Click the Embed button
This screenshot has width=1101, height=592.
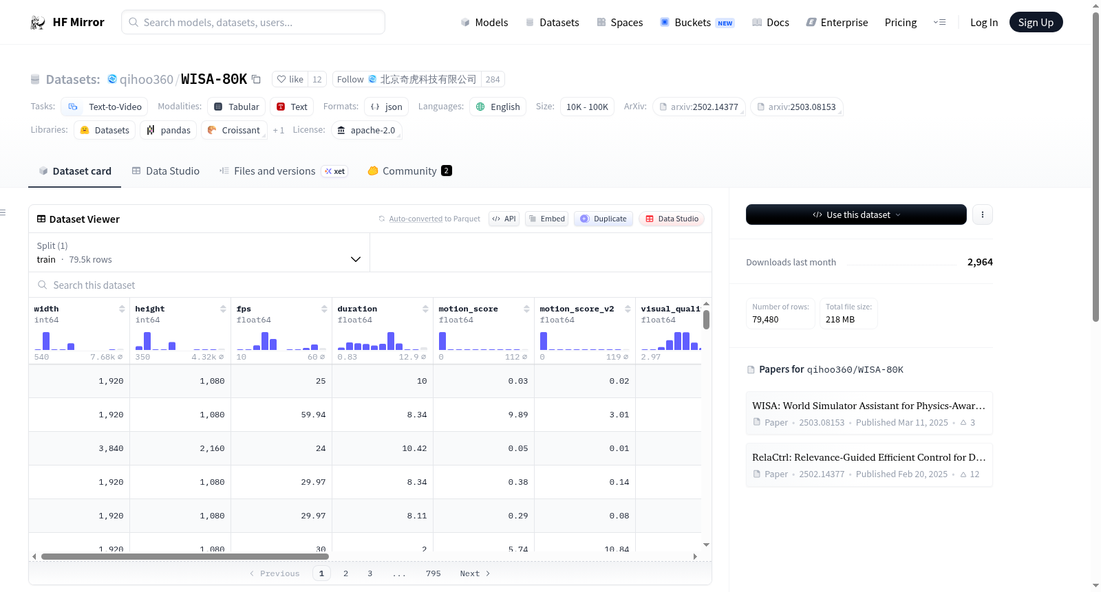pyautogui.click(x=546, y=219)
